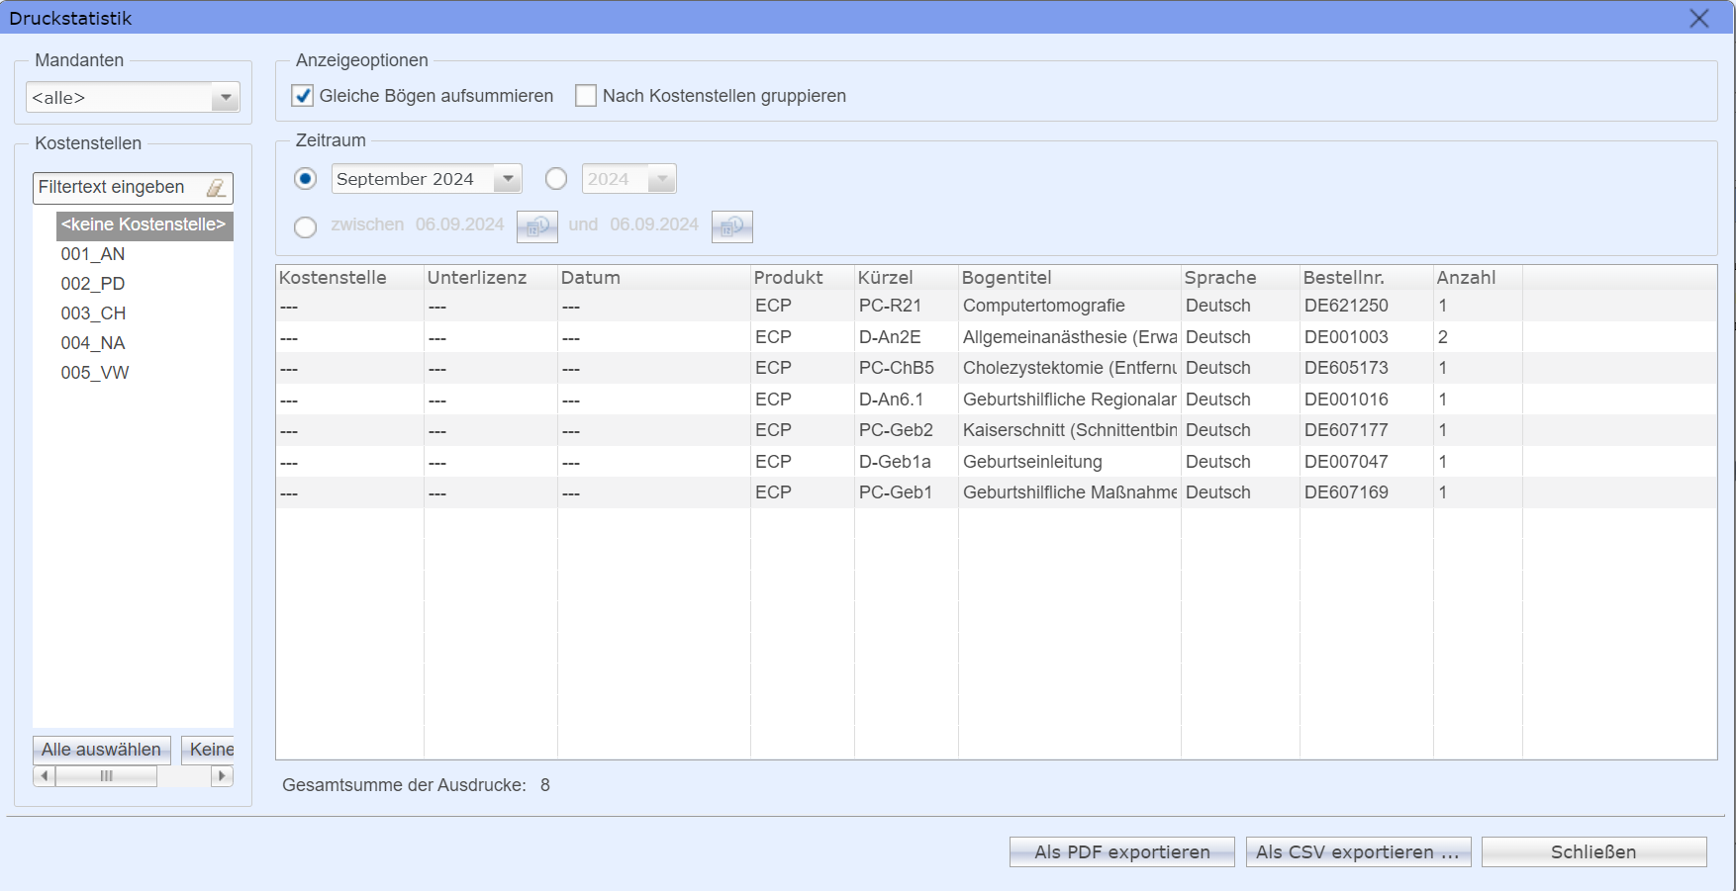Click Kürzel cell PC-Geb2
This screenshot has height=891, width=1736.
coord(896,431)
